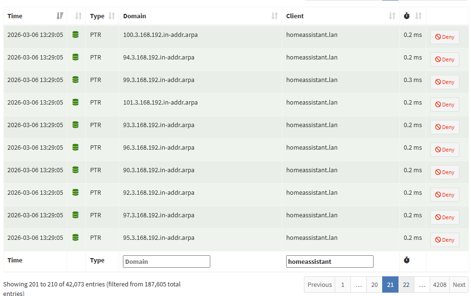
Task: Focus the Client filter field containing homeassistant
Action: 329,261
